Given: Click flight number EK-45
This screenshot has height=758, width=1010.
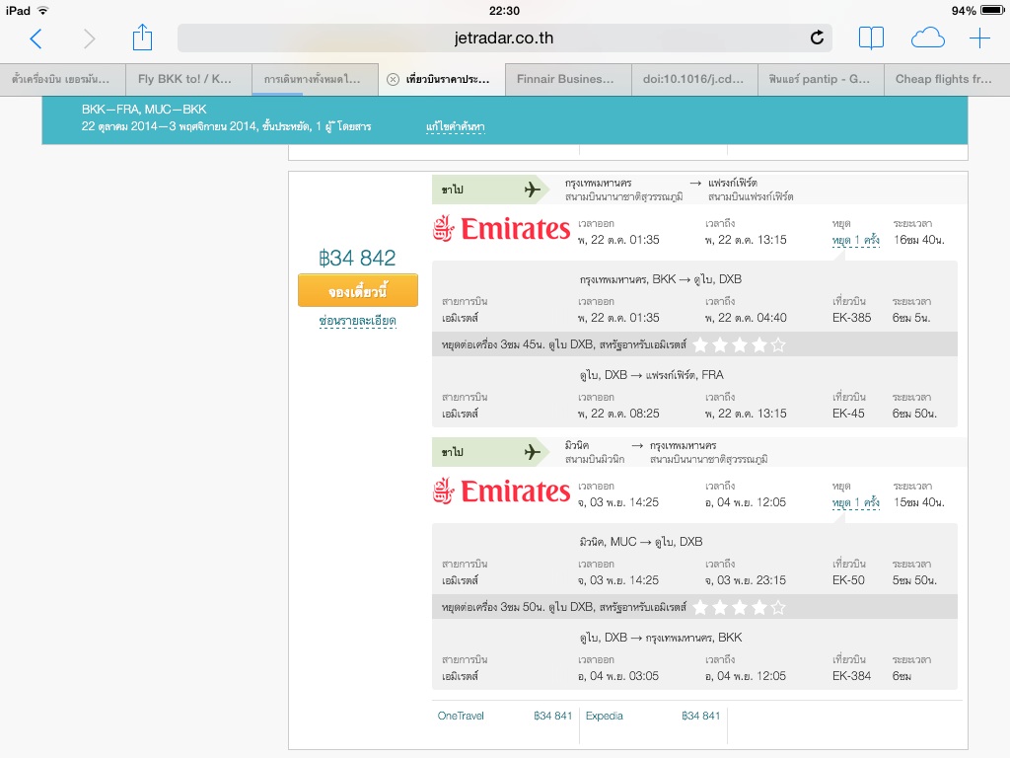Looking at the screenshot, I should (848, 414).
